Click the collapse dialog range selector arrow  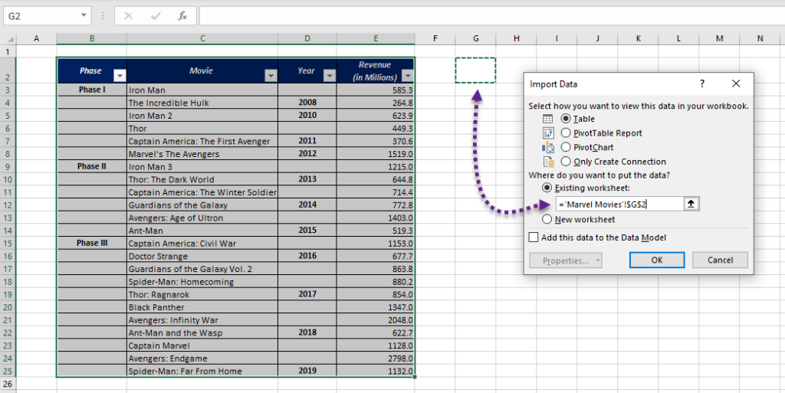point(691,204)
